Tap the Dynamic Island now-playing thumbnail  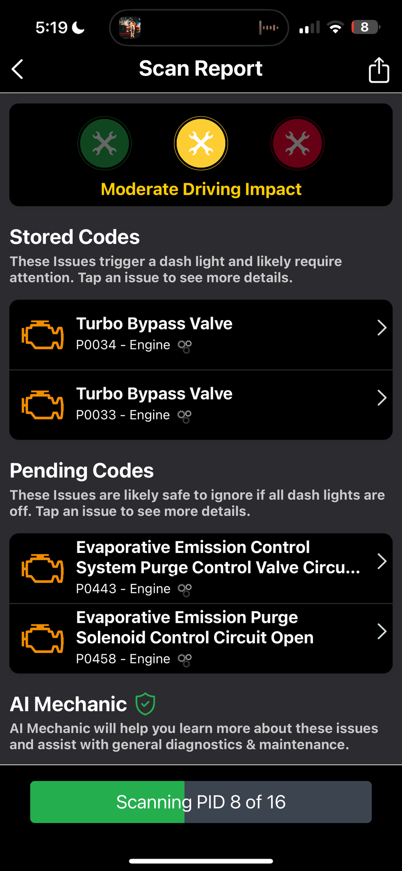[130, 28]
